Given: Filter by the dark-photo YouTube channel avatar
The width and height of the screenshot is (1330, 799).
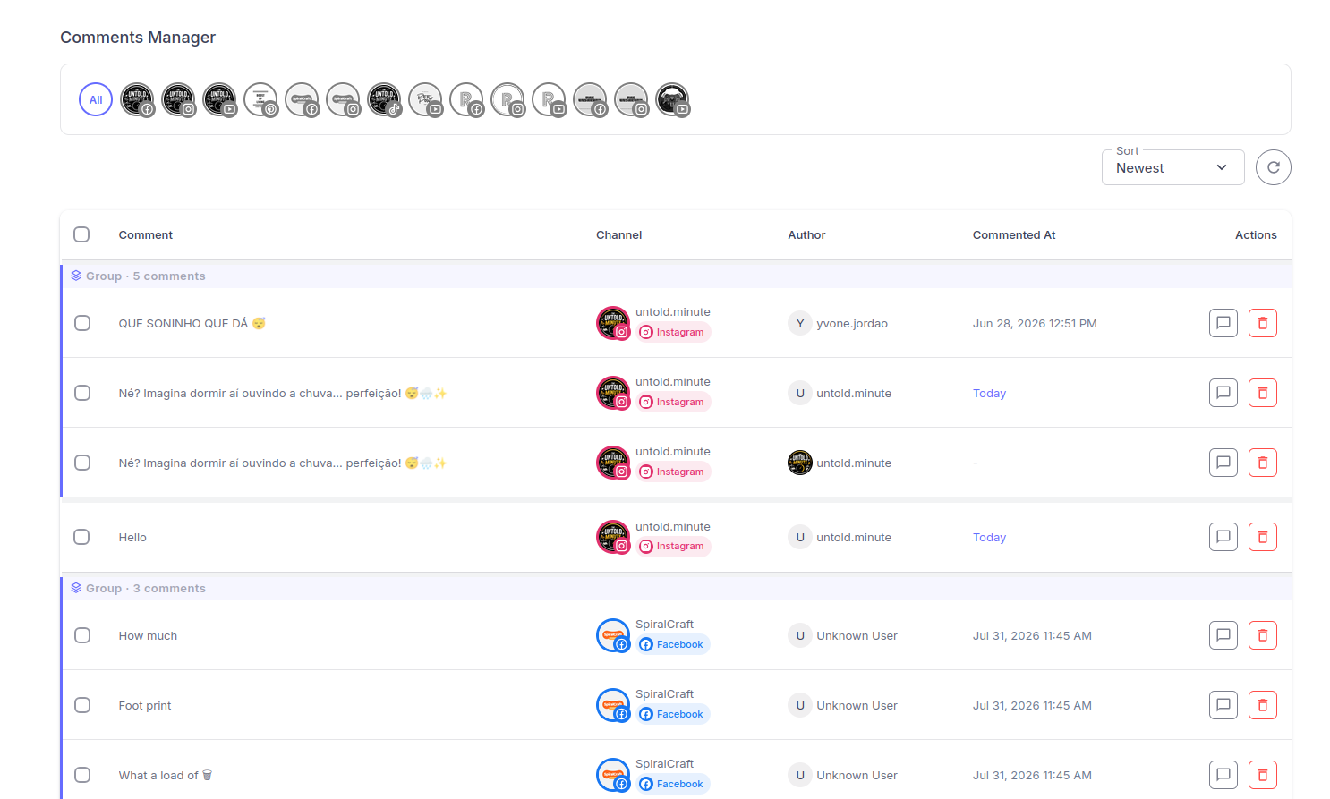Looking at the screenshot, I should point(672,99).
